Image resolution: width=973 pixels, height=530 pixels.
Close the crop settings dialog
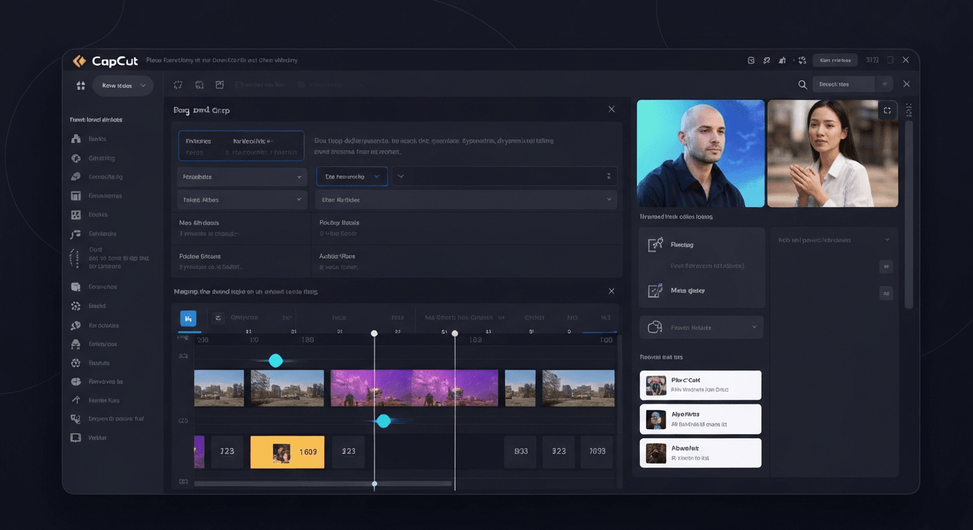(611, 108)
